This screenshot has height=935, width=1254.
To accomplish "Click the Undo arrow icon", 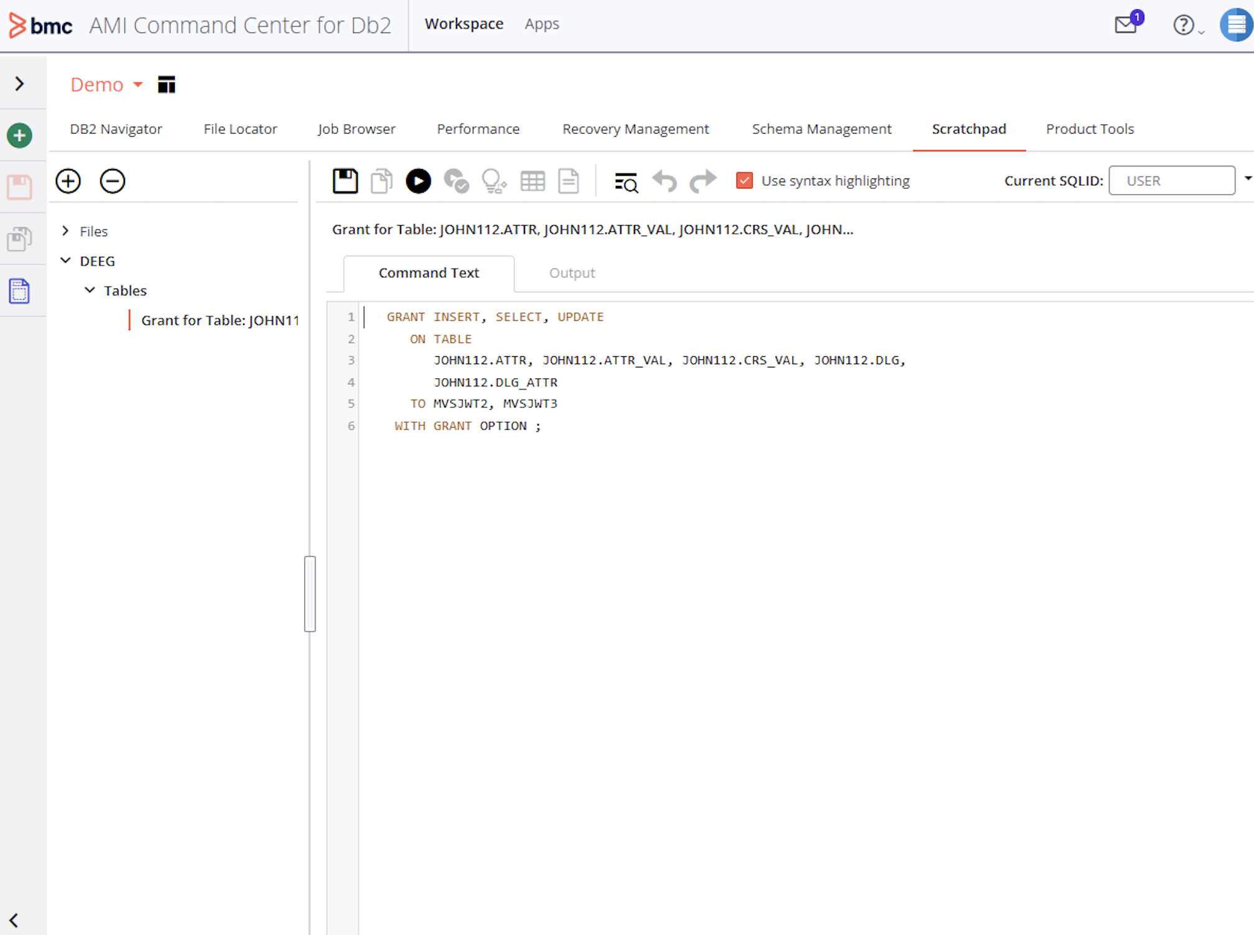I will (664, 181).
